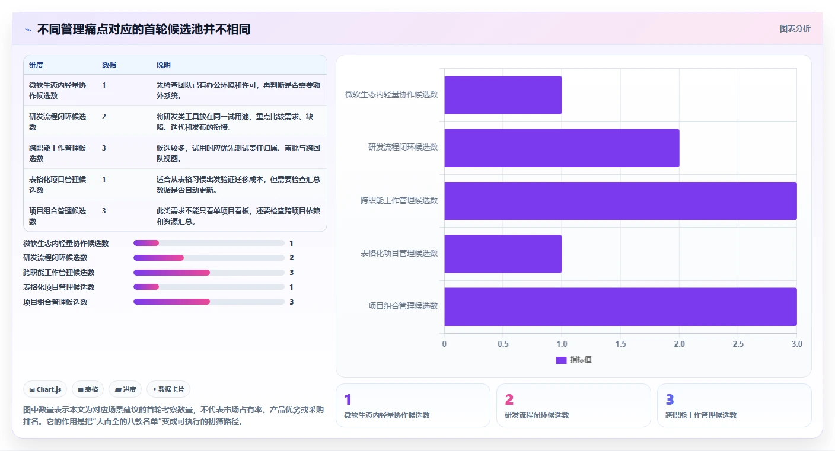Screen dimensions: 835x451
Task: Click the chart bar for 项目组合管理候选数
Action: point(620,306)
